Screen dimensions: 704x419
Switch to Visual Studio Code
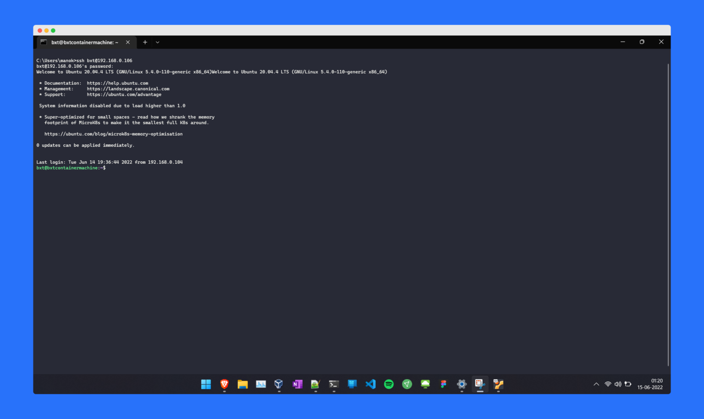click(x=370, y=384)
